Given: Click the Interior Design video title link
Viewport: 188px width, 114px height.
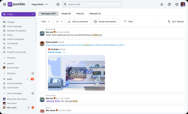Looking at the screenshot, I should 55,52.
